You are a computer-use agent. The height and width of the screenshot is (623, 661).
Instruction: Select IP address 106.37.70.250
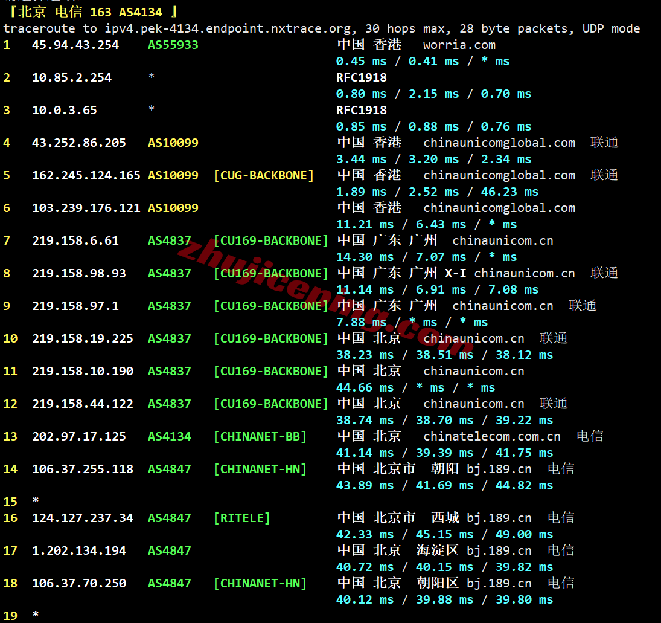79,583
